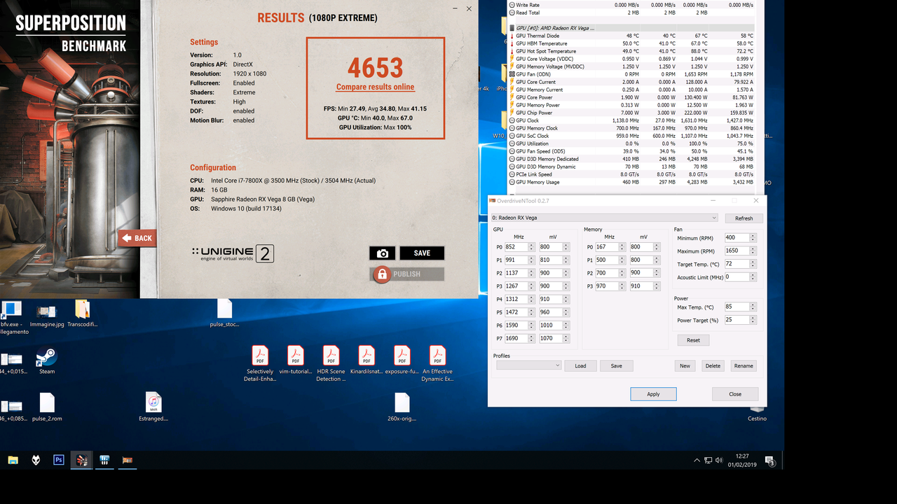Open the Radeon RX Vega GPU selector dropdown
The width and height of the screenshot is (897, 504).
click(x=605, y=218)
